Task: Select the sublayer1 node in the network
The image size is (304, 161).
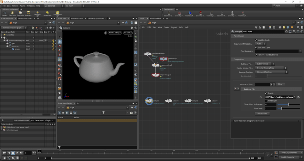Action: pyautogui.click(x=149, y=101)
